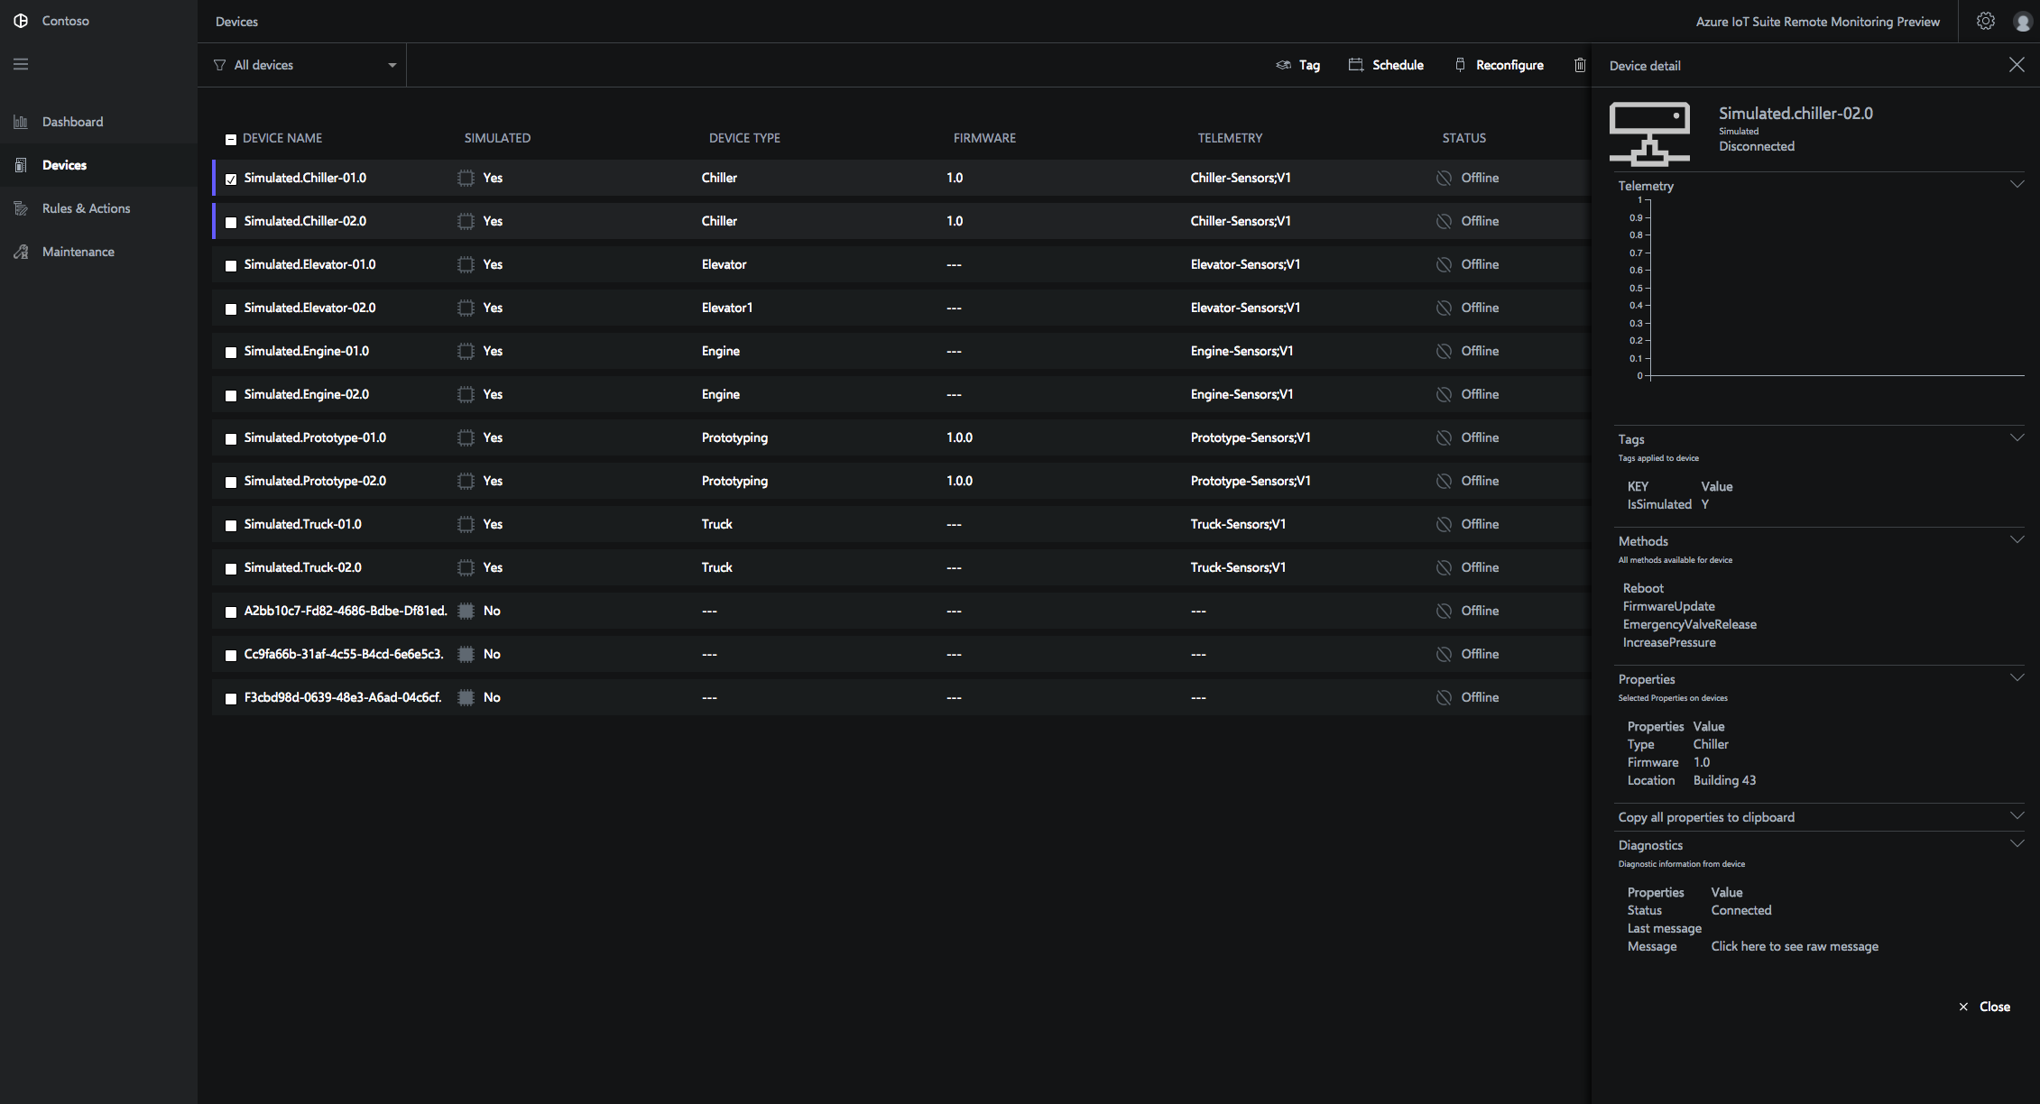
Task: Select the Contoso brand menu item
Action: (x=54, y=20)
